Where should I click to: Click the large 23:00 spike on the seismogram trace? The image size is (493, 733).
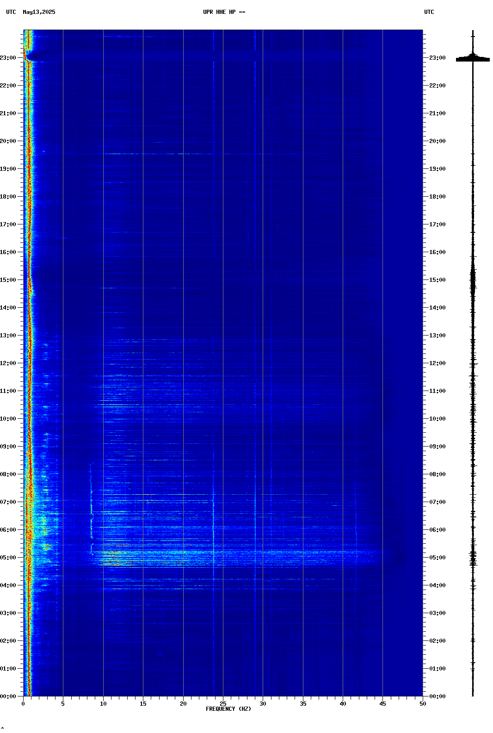[473, 58]
